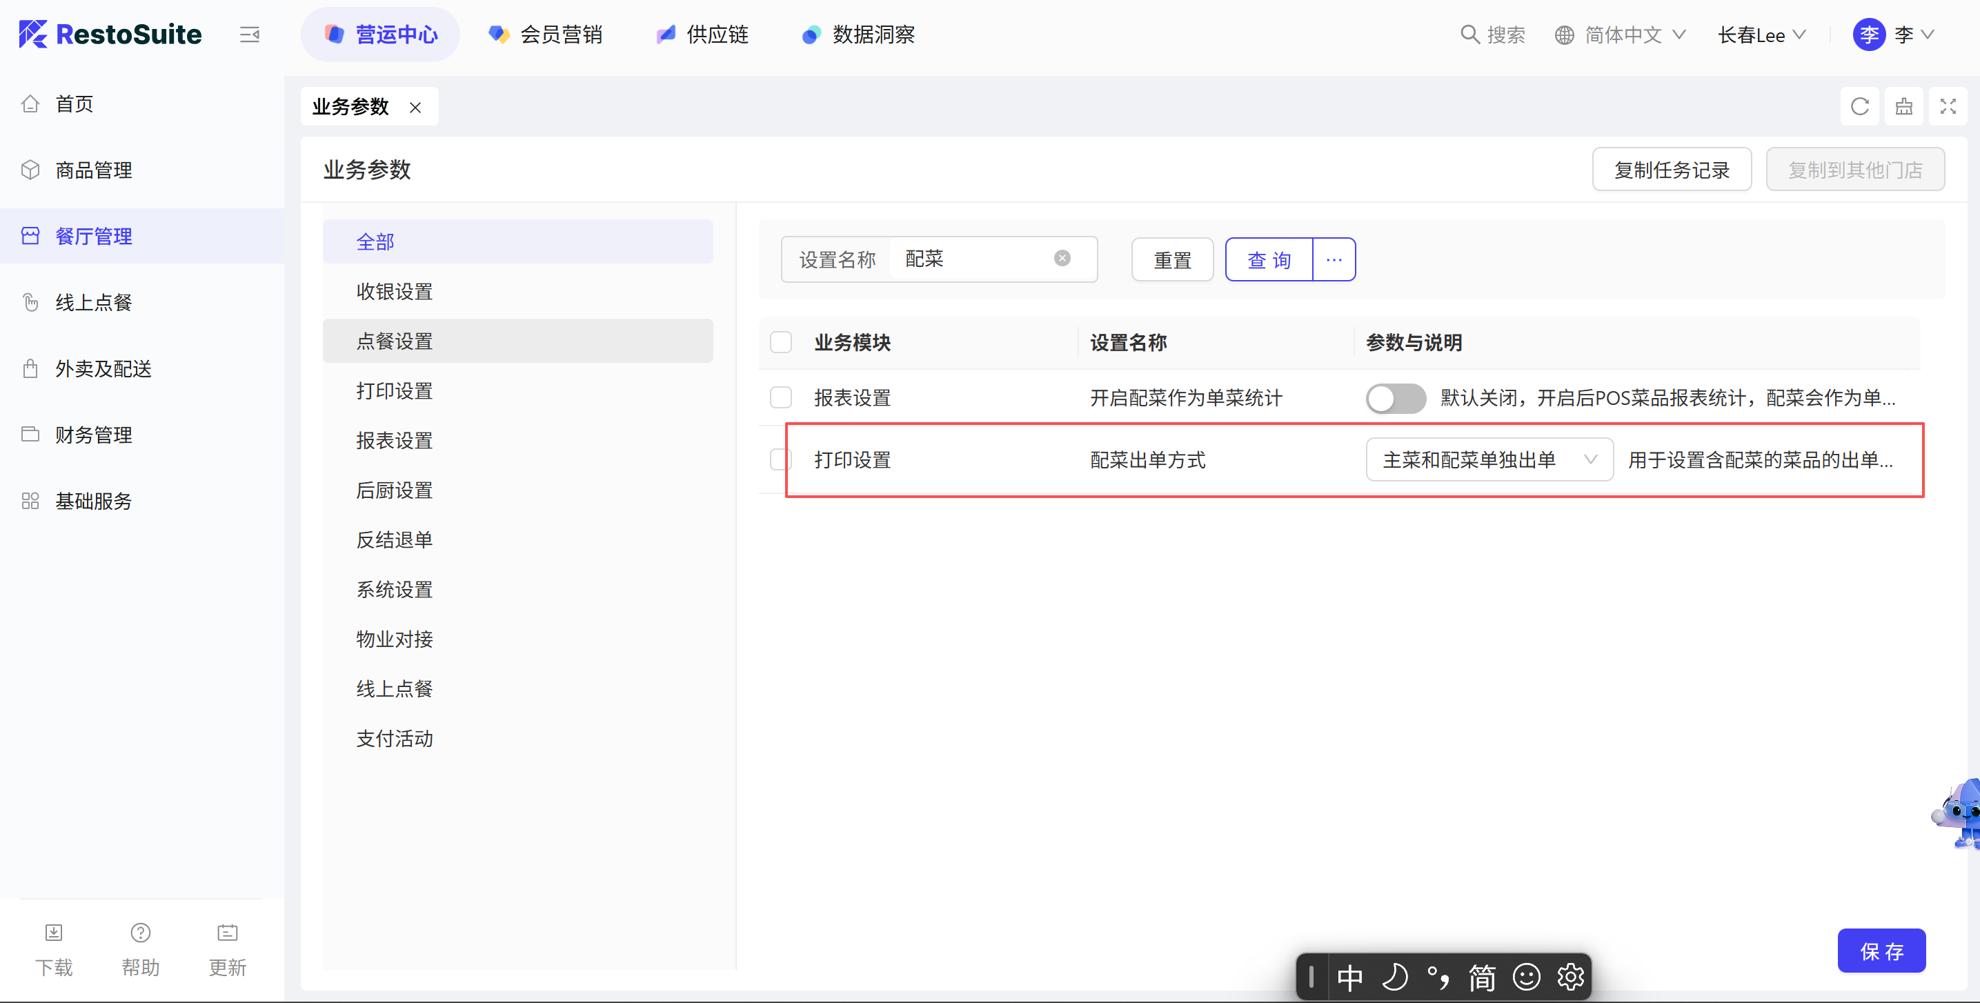Select all rows header checkbox
Screen dimensions: 1980x1003
(781, 342)
